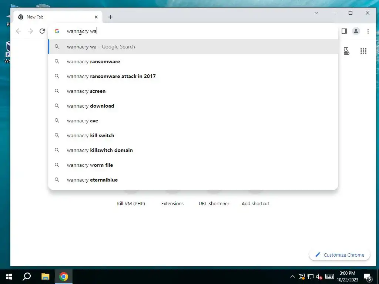
Task: Launch File Explorer from the taskbar
Action: 45,277
